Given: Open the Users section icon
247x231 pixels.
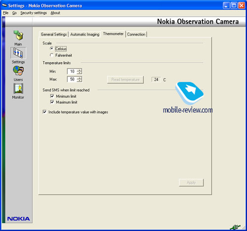Looking at the screenshot, I should tap(18, 71).
